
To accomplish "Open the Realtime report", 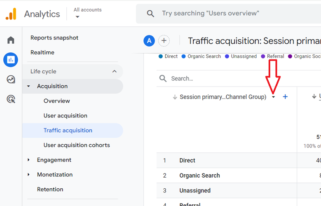I will pyautogui.click(x=42, y=52).
